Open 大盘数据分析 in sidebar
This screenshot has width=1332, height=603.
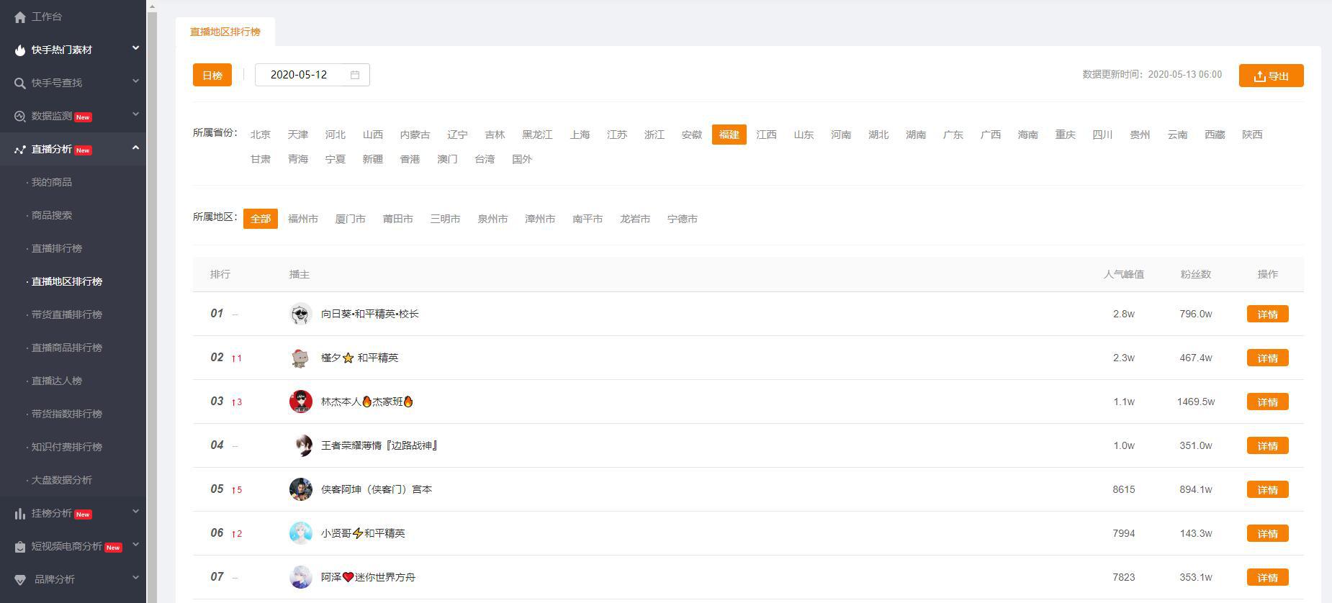[x=62, y=480]
